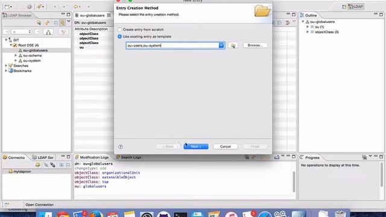Click the LDAP Browser panel title icon
Image resolution: width=386 pixels, height=217 pixels.
[x=5, y=15]
